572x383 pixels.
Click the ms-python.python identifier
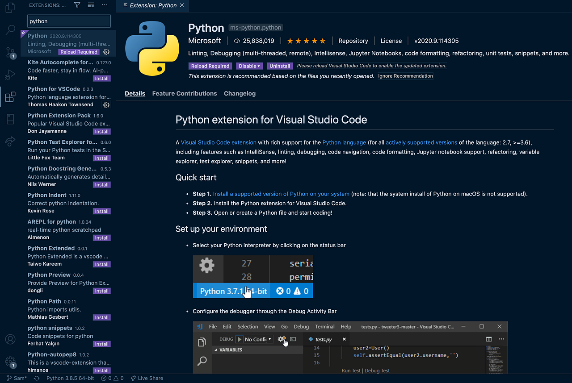[256, 28]
